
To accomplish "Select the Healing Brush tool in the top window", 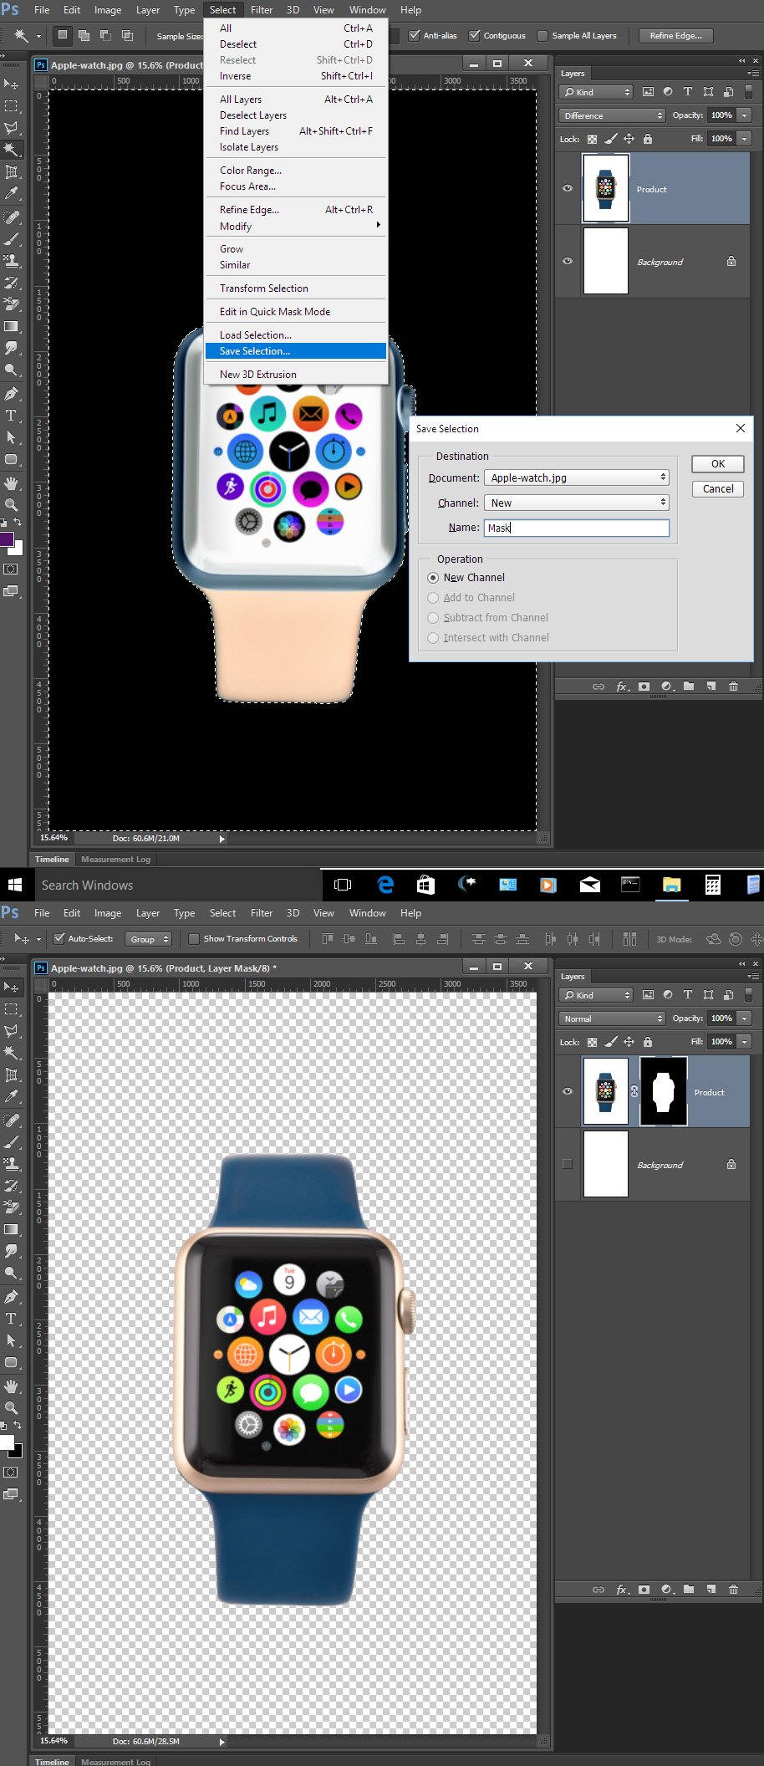I will tap(11, 217).
